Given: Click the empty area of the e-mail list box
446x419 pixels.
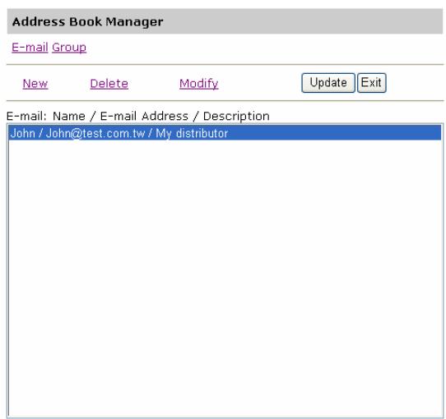Looking at the screenshot, I should coord(225,279).
